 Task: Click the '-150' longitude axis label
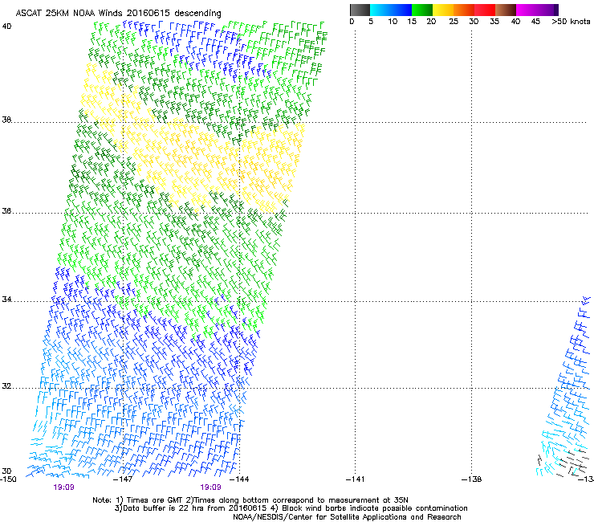8,479
